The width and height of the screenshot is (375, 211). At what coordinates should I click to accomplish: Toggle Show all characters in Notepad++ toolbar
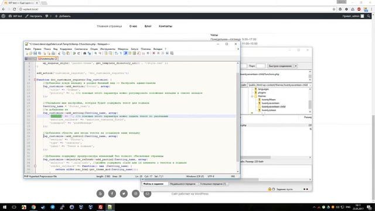[x=121, y=53]
